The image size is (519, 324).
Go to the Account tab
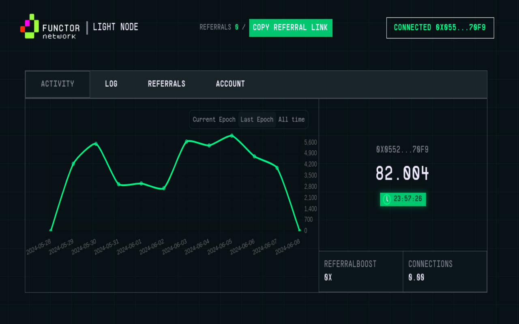pyautogui.click(x=230, y=84)
